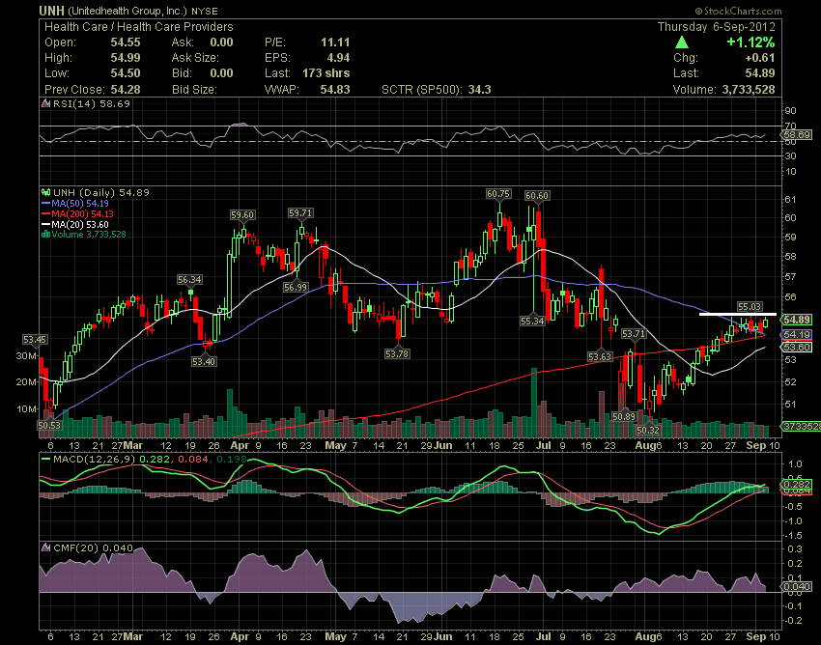
Task: Click the 0.040 CMF axis tag
Action: pyautogui.click(x=797, y=587)
